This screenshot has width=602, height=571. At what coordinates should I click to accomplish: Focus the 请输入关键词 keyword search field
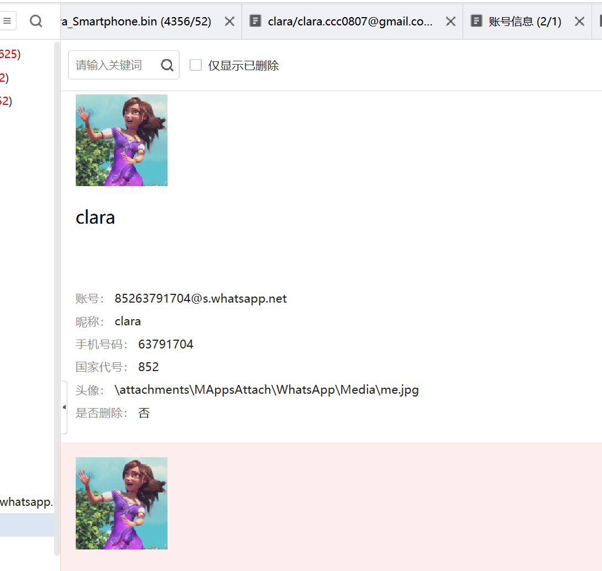tap(124, 65)
